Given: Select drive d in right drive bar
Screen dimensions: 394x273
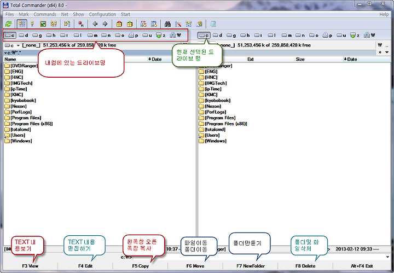Looking at the screenshot, I should pos(218,36).
